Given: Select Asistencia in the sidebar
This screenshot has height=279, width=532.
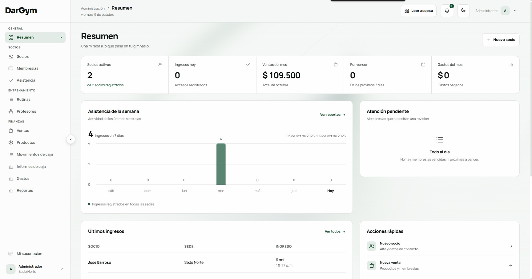Looking at the screenshot, I should coord(35,80).
